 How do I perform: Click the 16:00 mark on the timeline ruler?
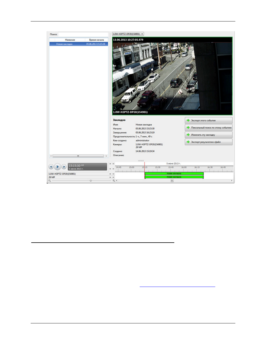(184, 167)
